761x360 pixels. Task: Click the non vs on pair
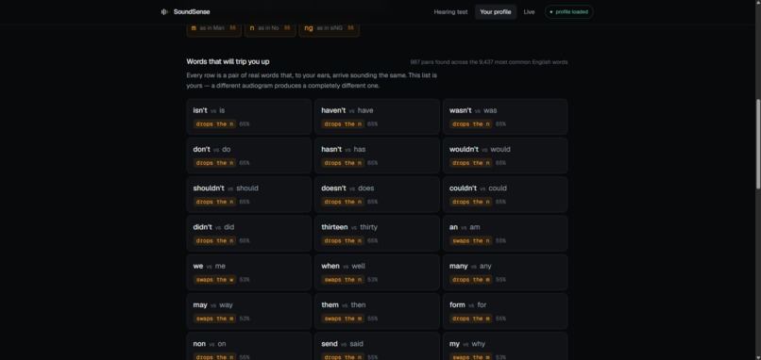tap(249, 347)
